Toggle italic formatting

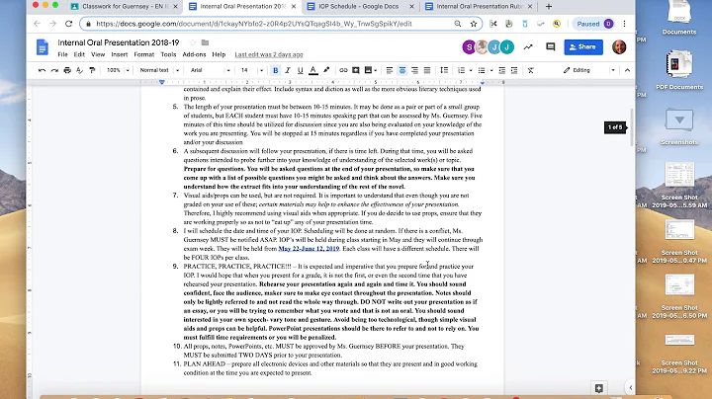(x=288, y=70)
